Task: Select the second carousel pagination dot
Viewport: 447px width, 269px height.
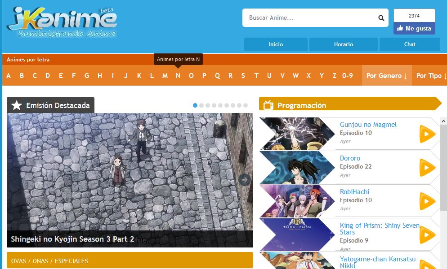Action: (x=201, y=105)
